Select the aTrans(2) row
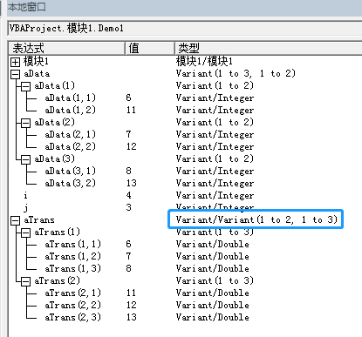362x337 pixels. tap(57, 280)
